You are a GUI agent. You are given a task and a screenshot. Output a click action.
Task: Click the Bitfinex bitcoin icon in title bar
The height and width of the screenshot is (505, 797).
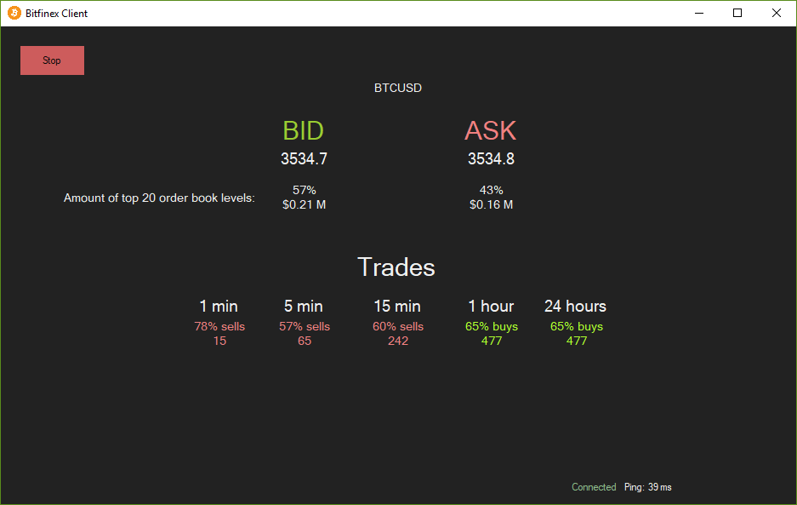14,14
